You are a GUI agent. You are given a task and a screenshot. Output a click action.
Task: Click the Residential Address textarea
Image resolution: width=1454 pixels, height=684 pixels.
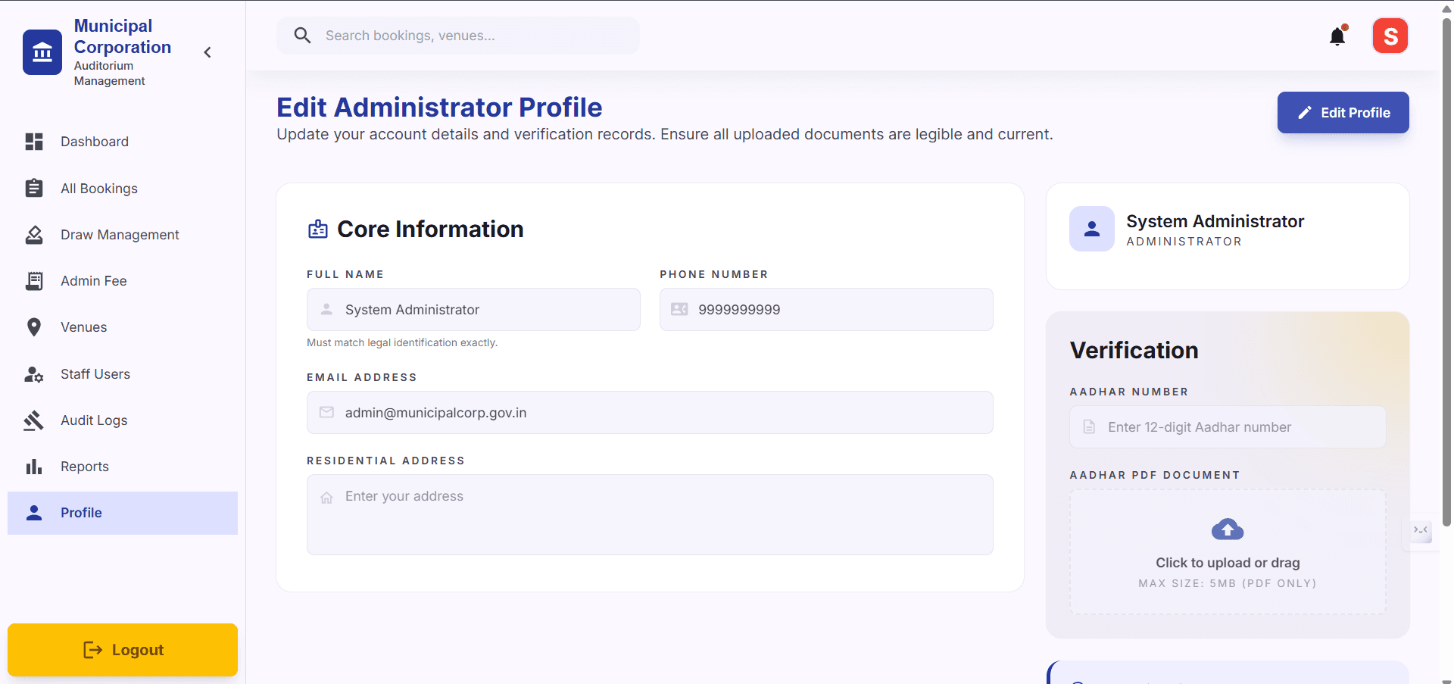(650, 514)
